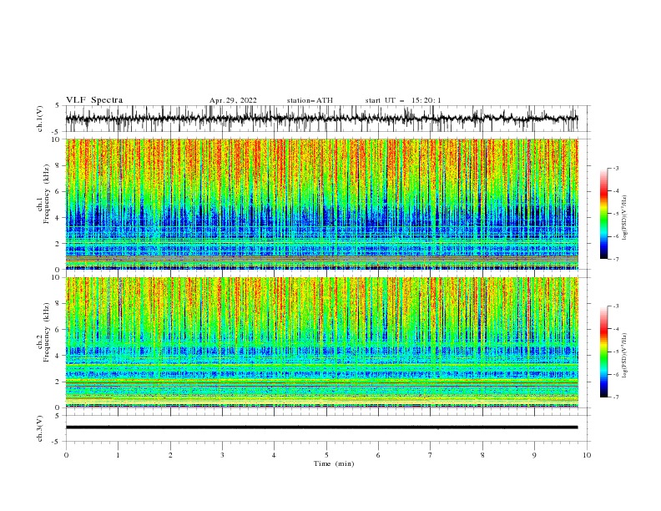Image resolution: width=661 pixels, height=511 pixels.
Task: Click the -3 tick on the ch.2 colorbar
Action: (x=615, y=306)
